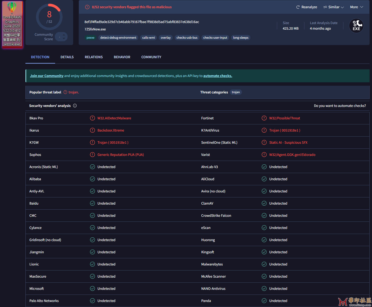Follow the automate checks link

218,76
